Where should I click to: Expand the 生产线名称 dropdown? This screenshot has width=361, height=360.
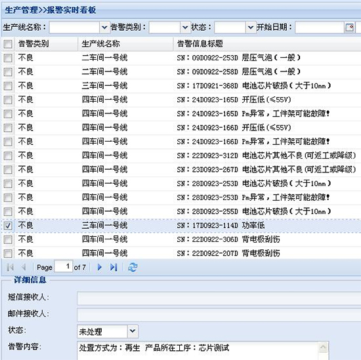104,28
